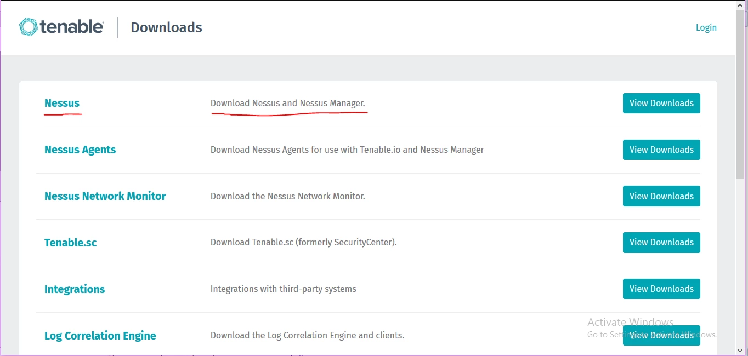The image size is (748, 356).
Task: Open the Integrations link
Action: point(75,289)
